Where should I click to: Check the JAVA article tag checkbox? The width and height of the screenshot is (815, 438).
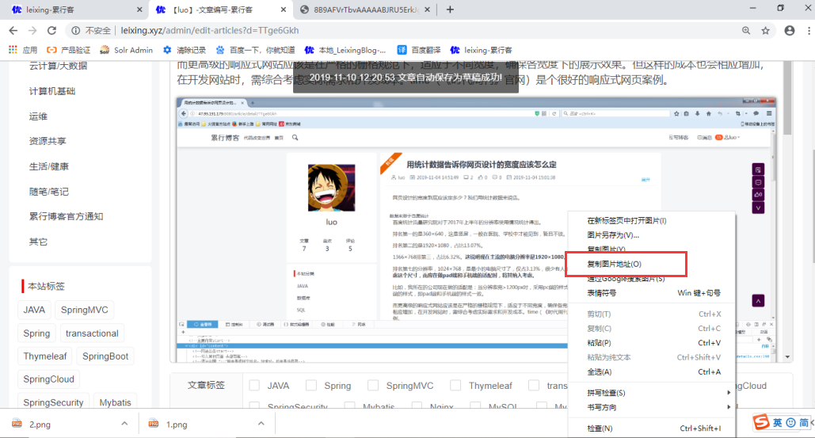[254, 386]
